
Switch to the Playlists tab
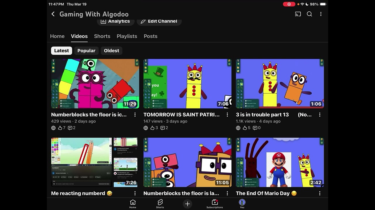[x=127, y=36]
